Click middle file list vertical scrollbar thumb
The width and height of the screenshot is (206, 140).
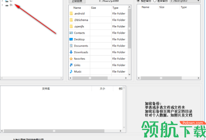[x=129, y=29]
